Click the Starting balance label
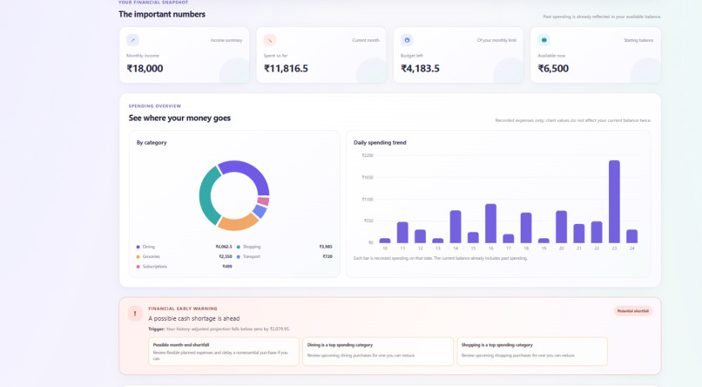Viewport: 702px width, 387px height. coord(638,40)
